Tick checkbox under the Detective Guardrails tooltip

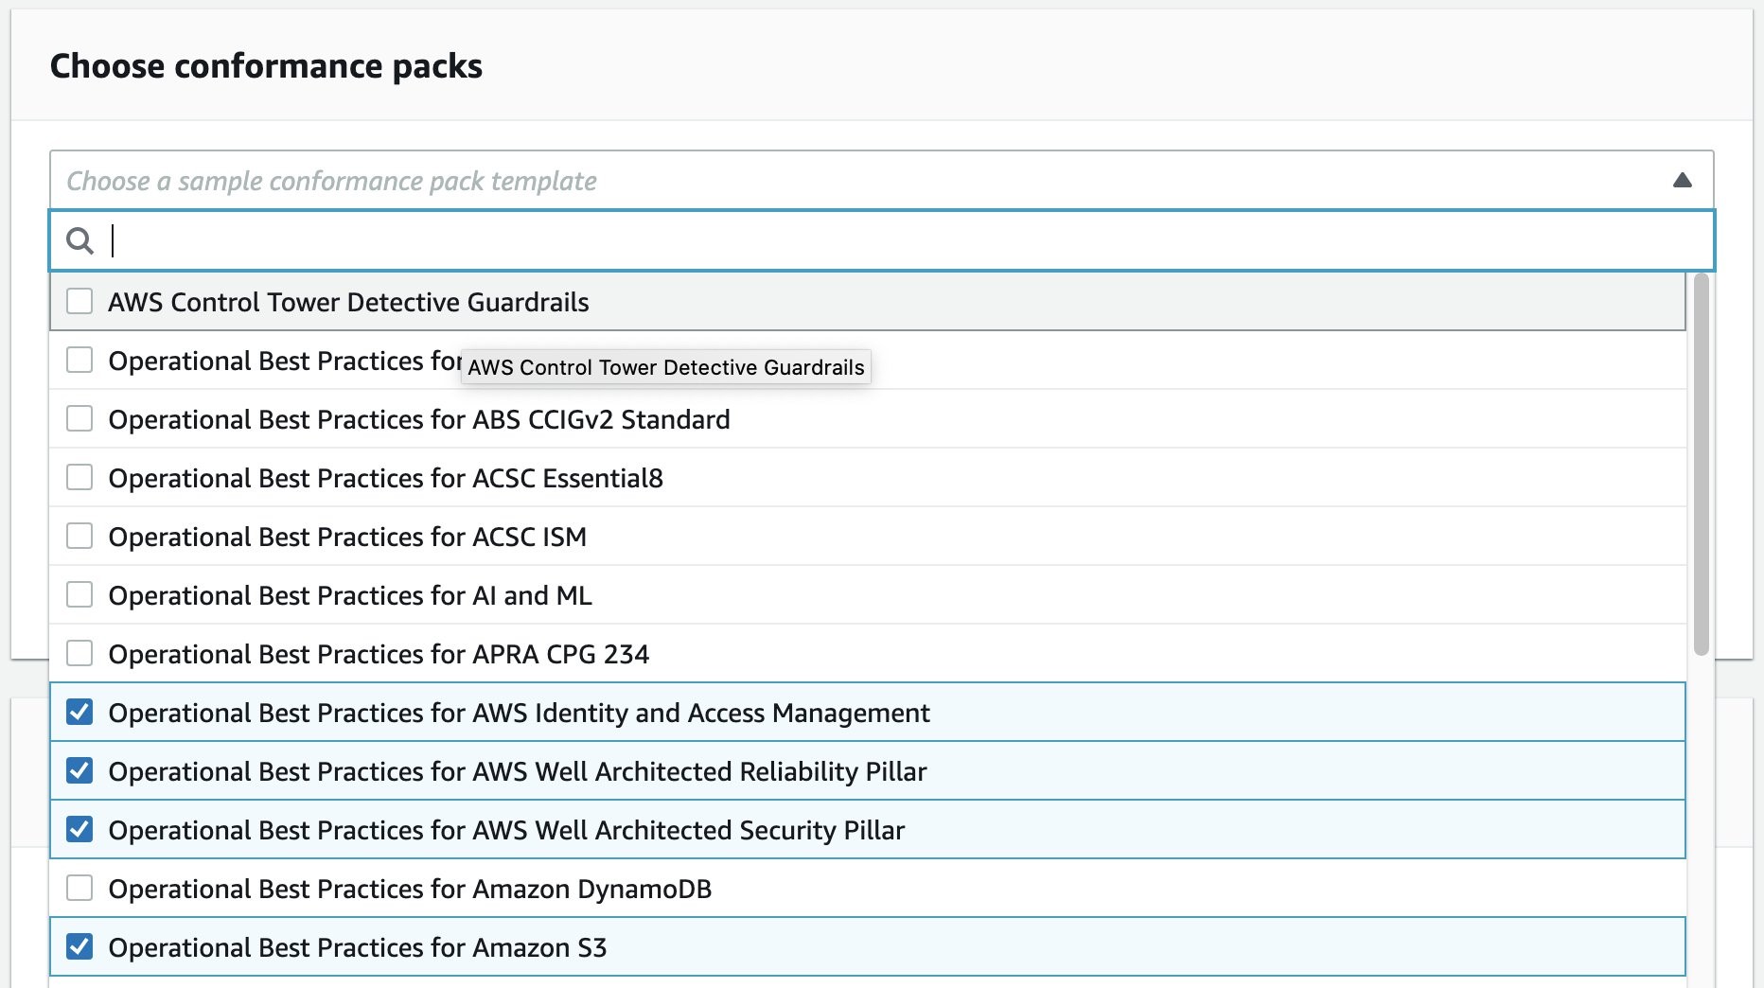(79, 361)
